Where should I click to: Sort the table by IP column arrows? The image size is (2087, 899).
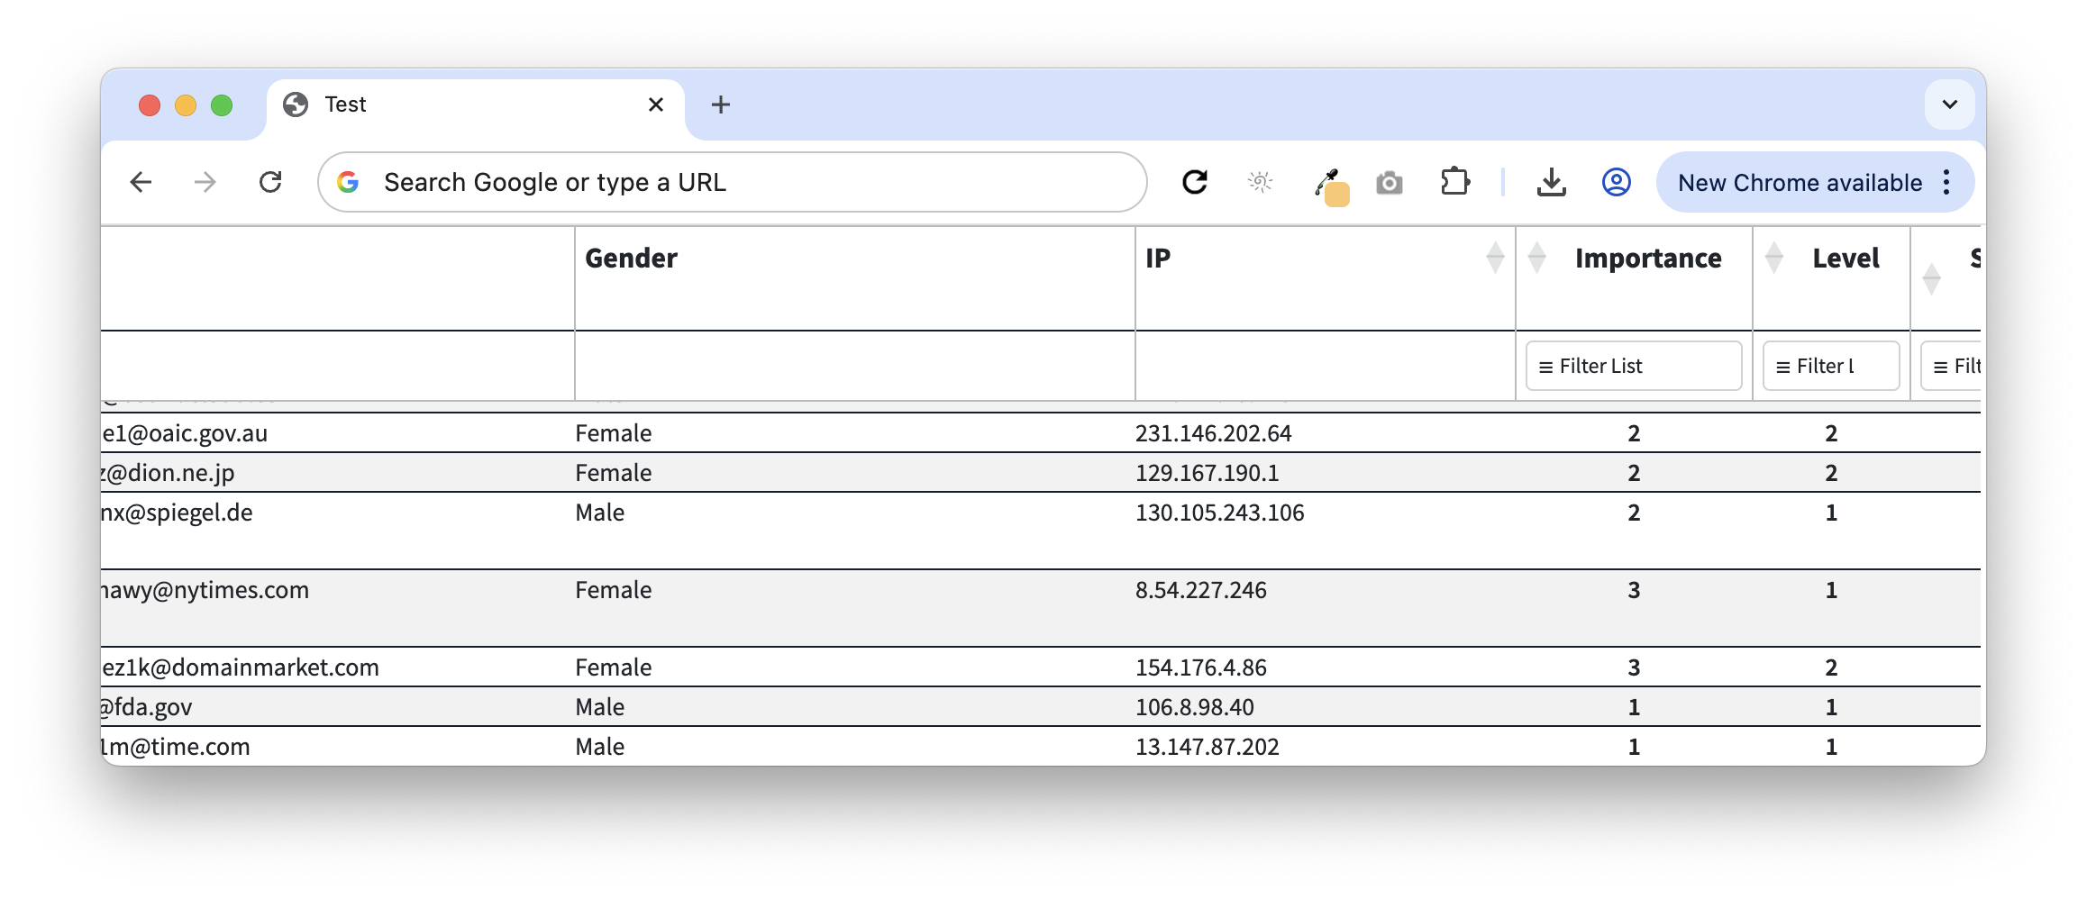pos(1495,259)
